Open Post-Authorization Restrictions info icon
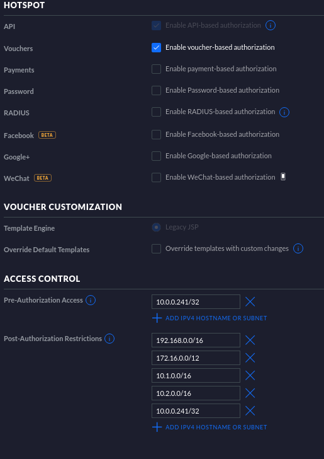324x459 pixels. [x=109, y=339]
